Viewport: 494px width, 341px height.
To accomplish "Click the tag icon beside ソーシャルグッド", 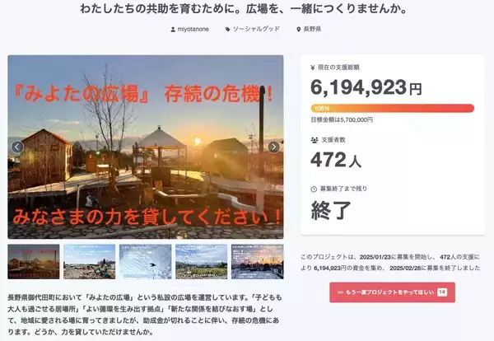I will [229, 30].
